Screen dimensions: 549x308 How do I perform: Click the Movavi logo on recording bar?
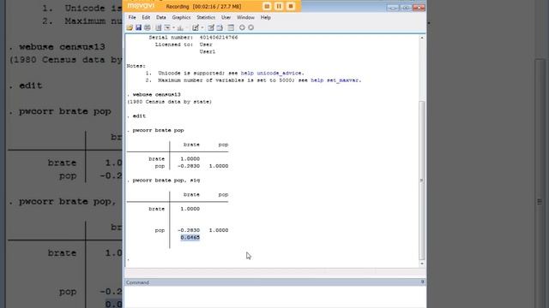(141, 6)
